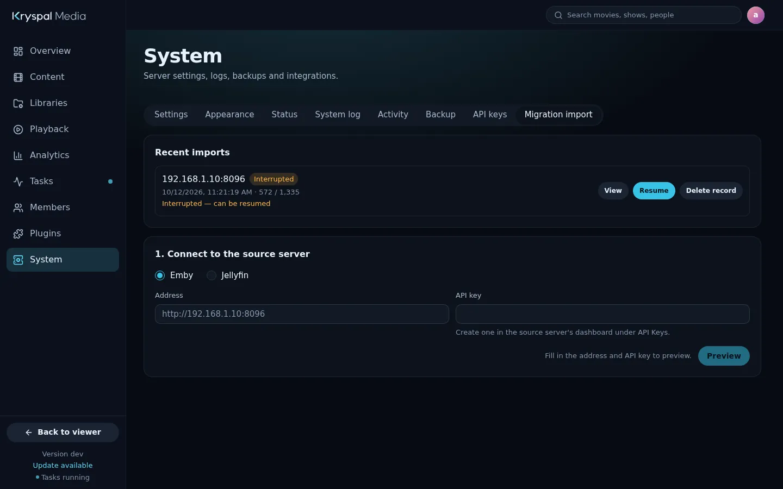
Task: Click the Tasks activity pulse icon
Action: (18, 181)
